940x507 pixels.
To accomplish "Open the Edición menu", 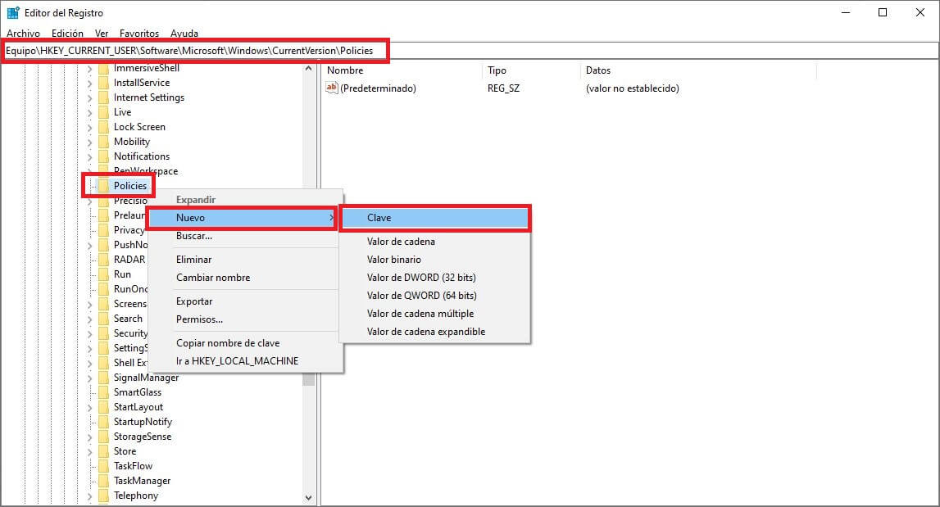I will tap(67, 34).
